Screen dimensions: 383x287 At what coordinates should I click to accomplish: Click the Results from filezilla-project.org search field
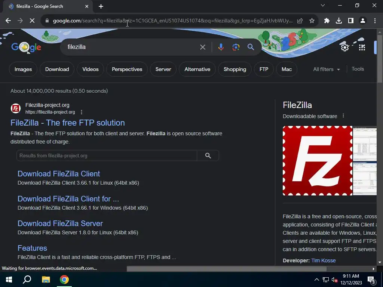107,156
